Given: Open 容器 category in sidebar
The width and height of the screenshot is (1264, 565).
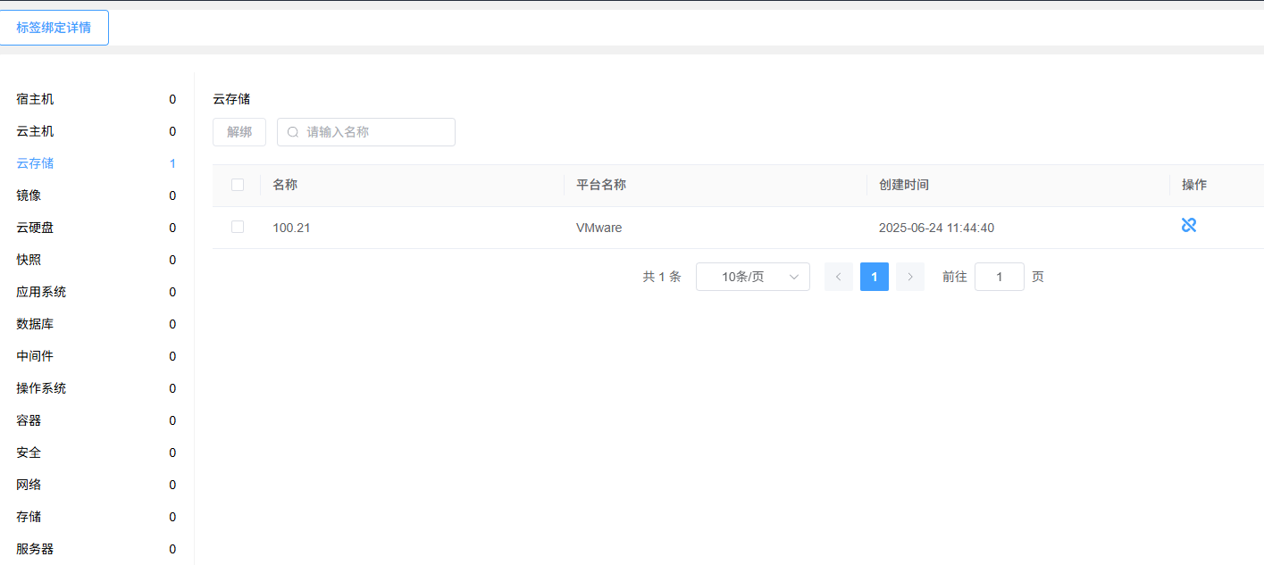Looking at the screenshot, I should click(x=96, y=420).
